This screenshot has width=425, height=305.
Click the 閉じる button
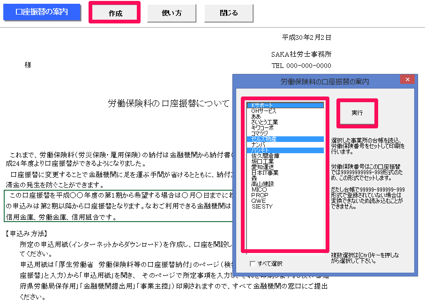tap(229, 13)
